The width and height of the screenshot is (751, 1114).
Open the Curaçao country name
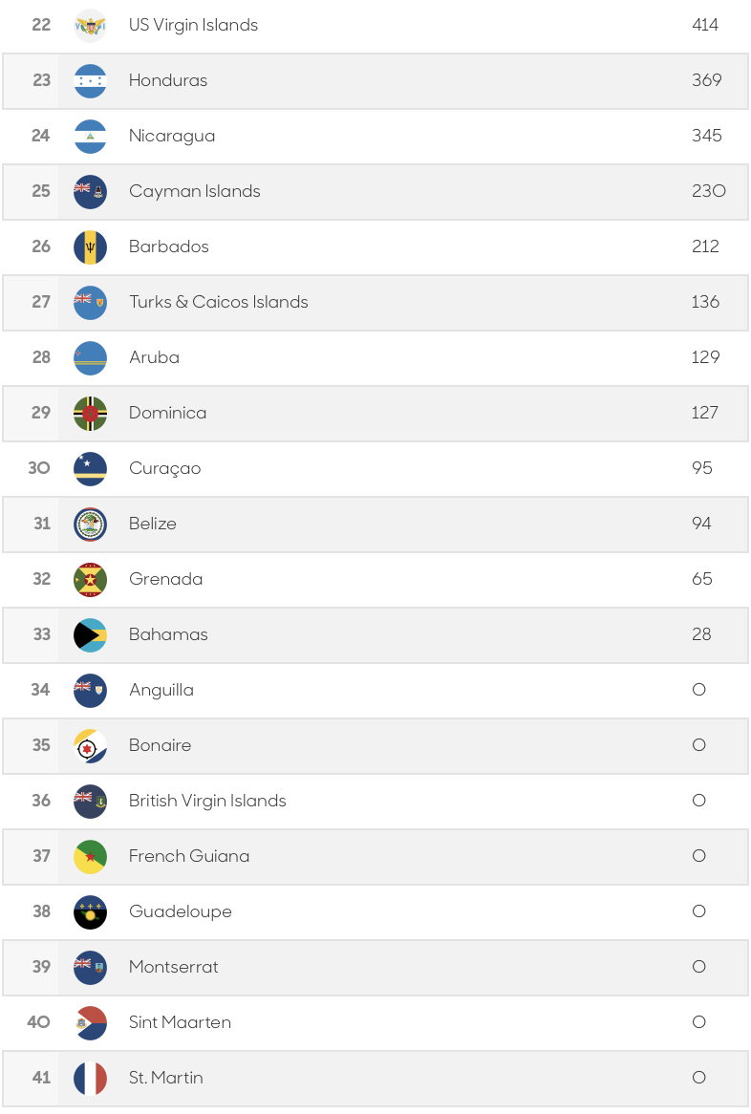[165, 469]
